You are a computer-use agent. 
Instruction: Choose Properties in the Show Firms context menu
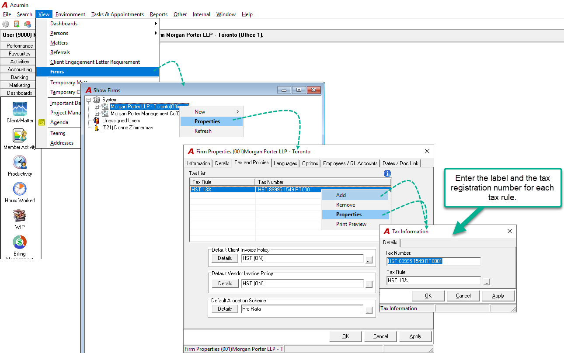coord(212,121)
